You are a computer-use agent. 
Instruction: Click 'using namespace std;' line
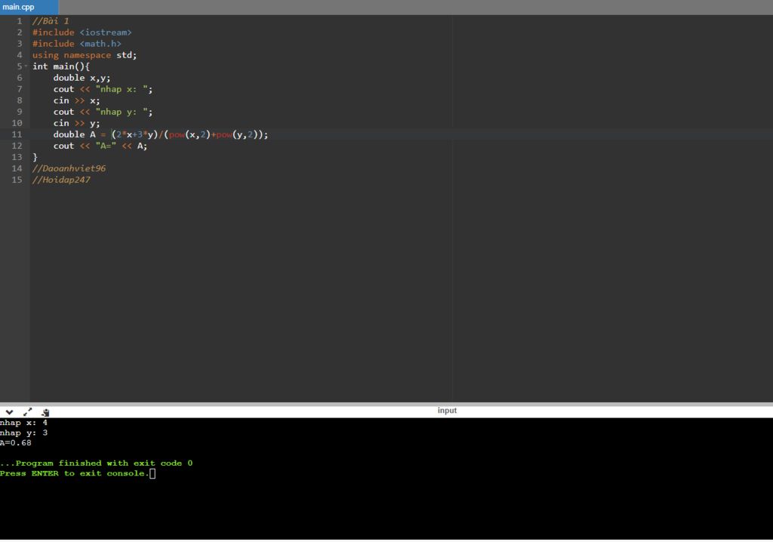coord(85,55)
